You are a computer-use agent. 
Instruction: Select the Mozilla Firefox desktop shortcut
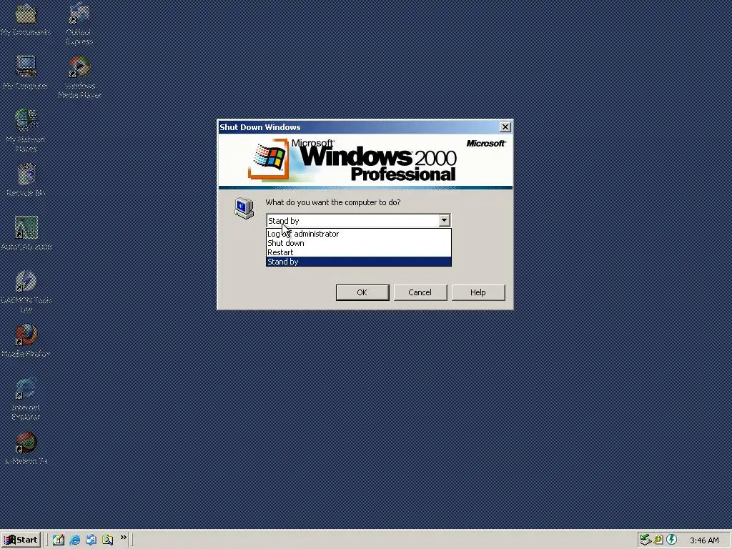26,340
